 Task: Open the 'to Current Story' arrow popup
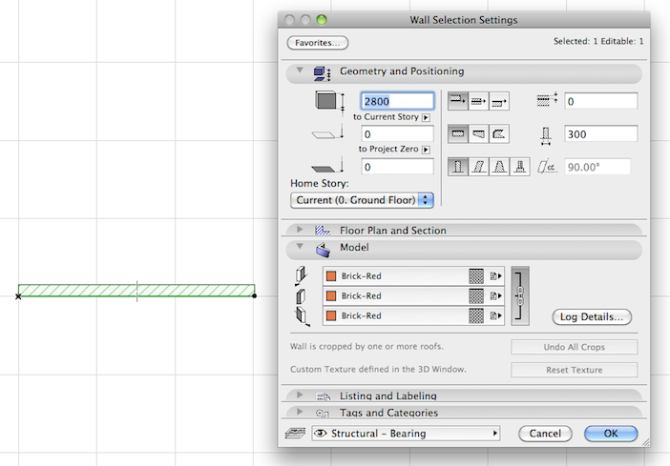tap(426, 117)
